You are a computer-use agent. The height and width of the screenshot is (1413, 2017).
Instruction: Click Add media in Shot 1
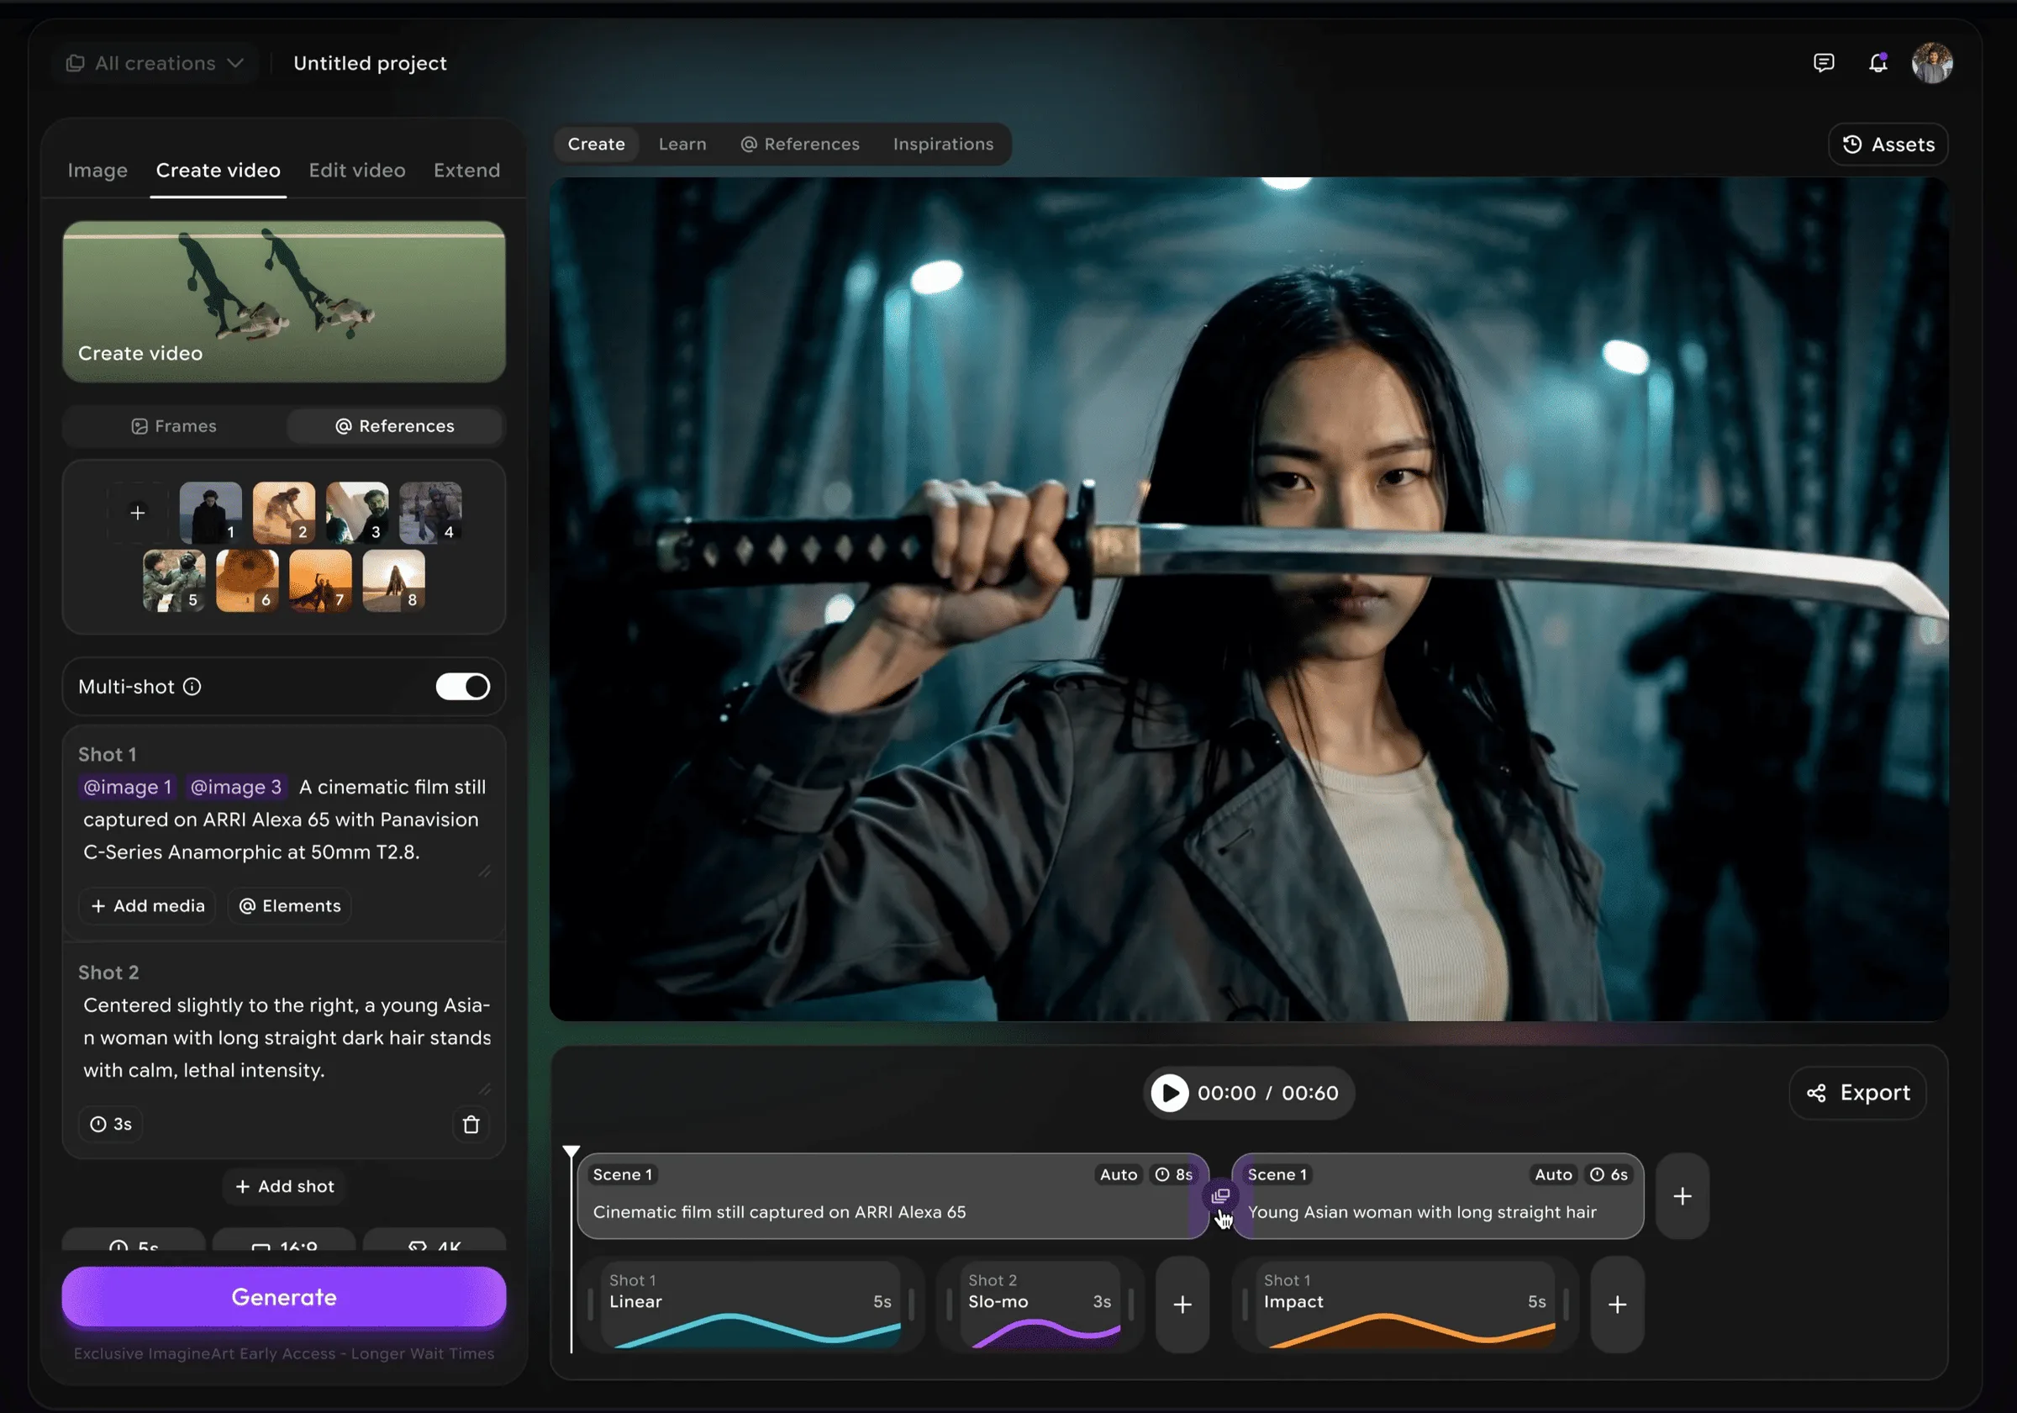pos(148,905)
